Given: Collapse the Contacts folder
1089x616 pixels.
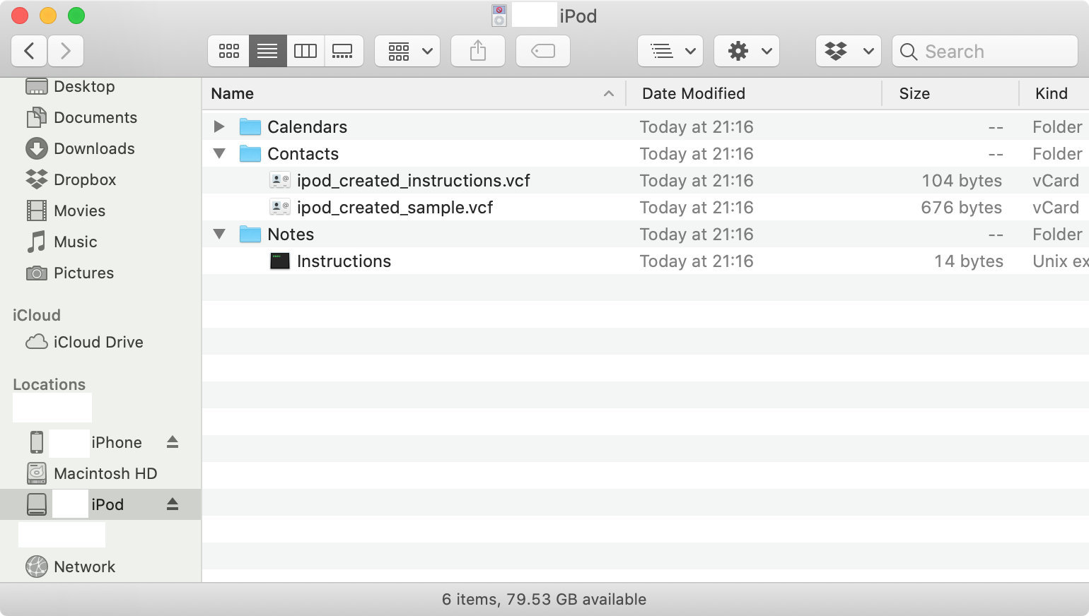Looking at the screenshot, I should [x=219, y=153].
